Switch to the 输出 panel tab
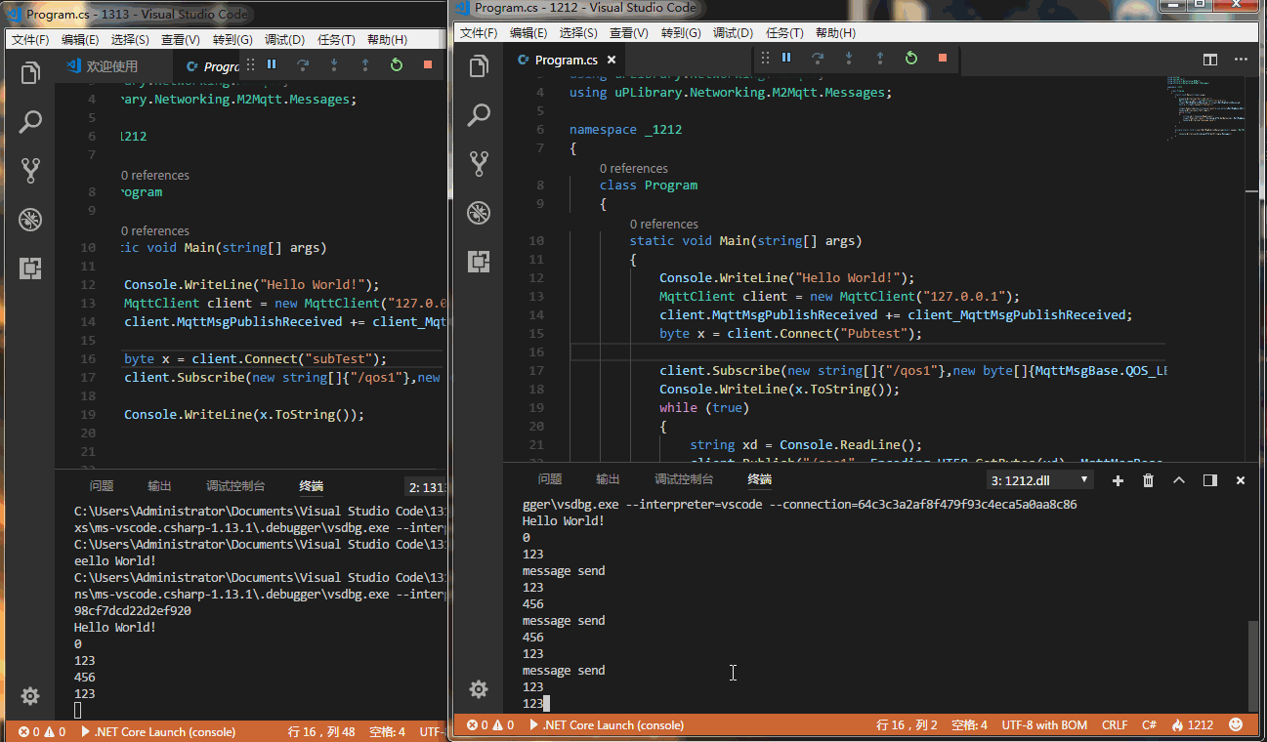 (607, 479)
